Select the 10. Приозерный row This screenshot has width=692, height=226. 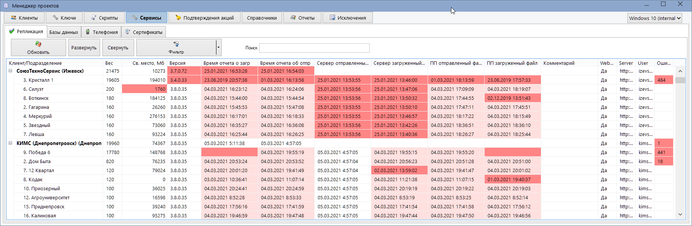click(x=340, y=188)
